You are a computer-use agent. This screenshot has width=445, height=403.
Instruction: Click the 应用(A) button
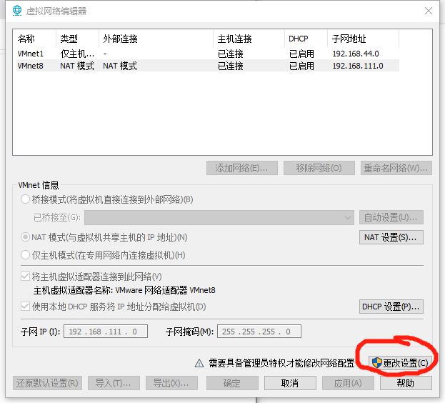point(348,383)
